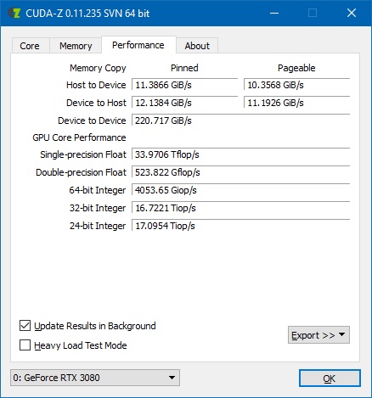Click Host to Device pageable value 10.3568 GiB/s
372x398 pixels.
296,85
